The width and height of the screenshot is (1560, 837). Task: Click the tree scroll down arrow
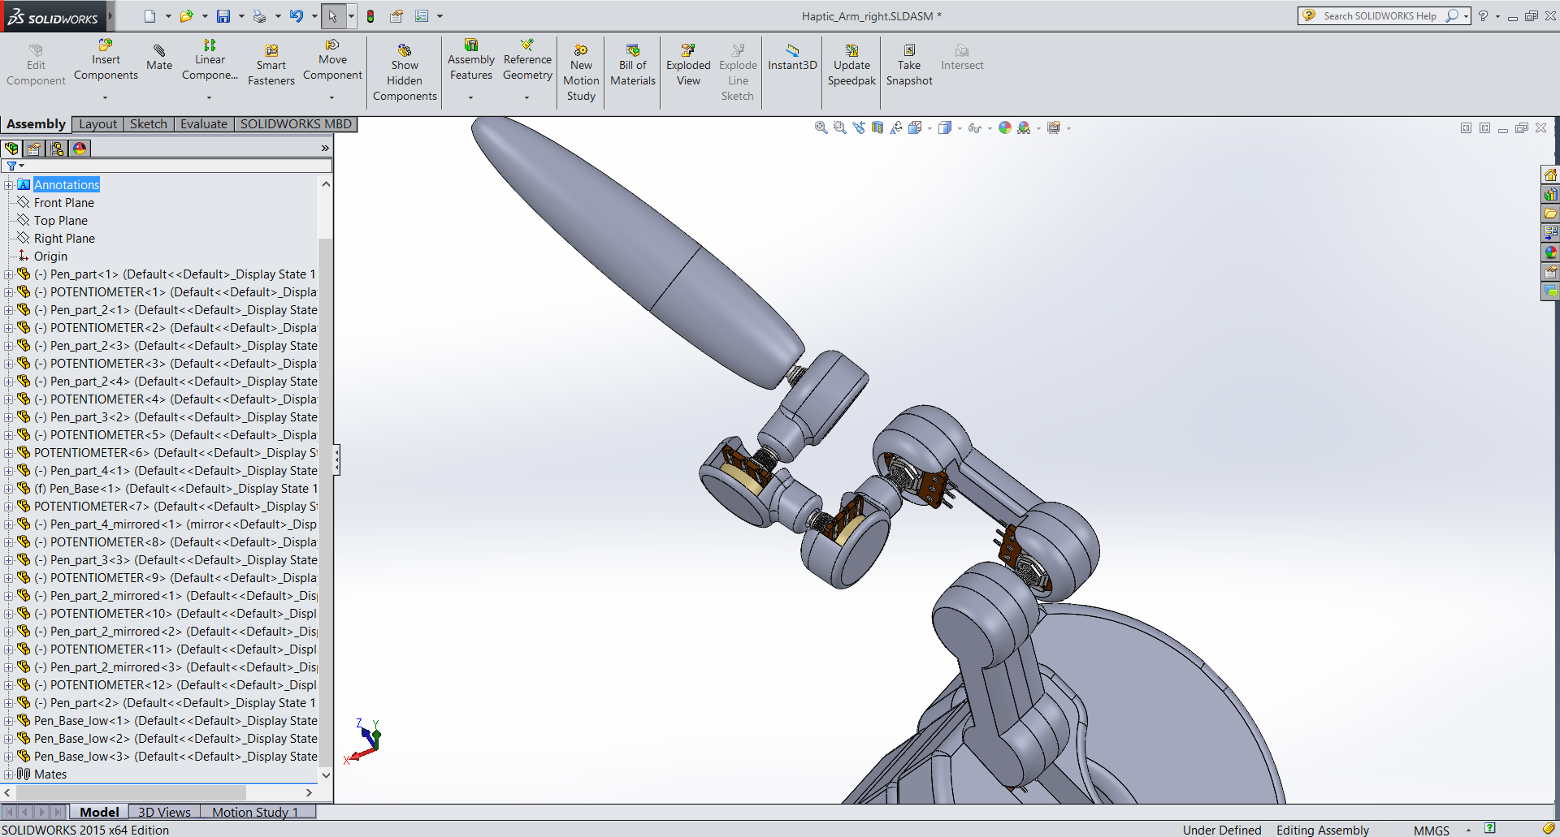pyautogui.click(x=326, y=774)
